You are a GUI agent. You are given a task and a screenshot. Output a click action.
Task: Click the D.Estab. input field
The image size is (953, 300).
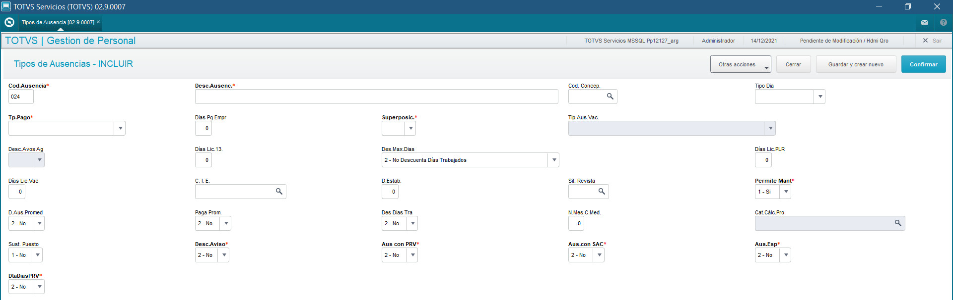point(390,192)
